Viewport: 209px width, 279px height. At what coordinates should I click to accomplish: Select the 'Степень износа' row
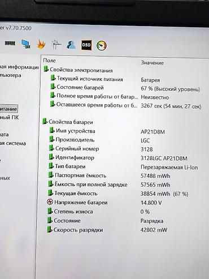[x=98, y=212]
